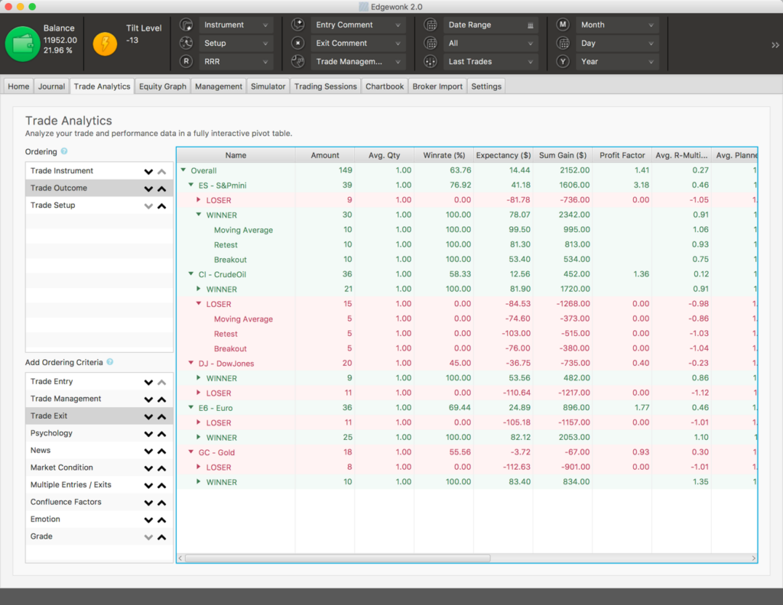The image size is (783, 605).
Task: Click the Exit Comment filter icon
Action: click(x=297, y=42)
